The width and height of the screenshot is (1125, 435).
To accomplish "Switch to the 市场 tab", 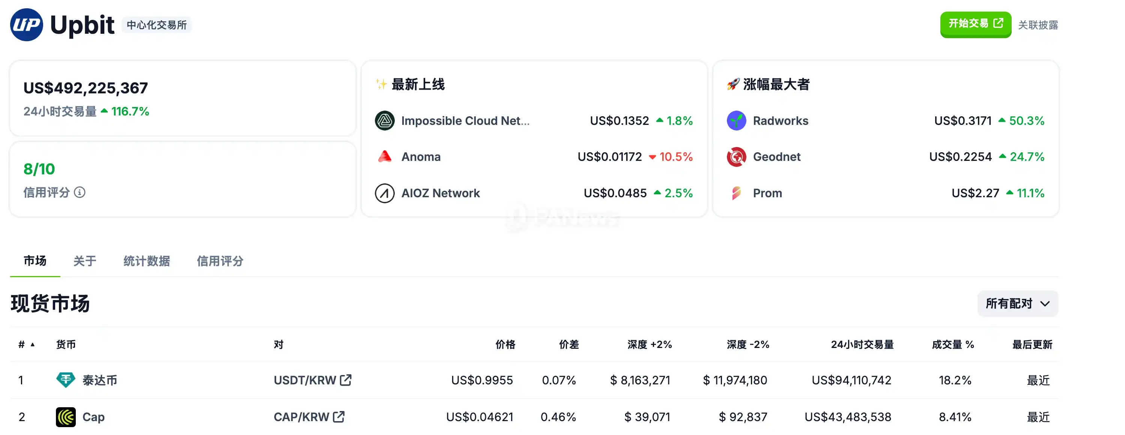I will point(35,261).
